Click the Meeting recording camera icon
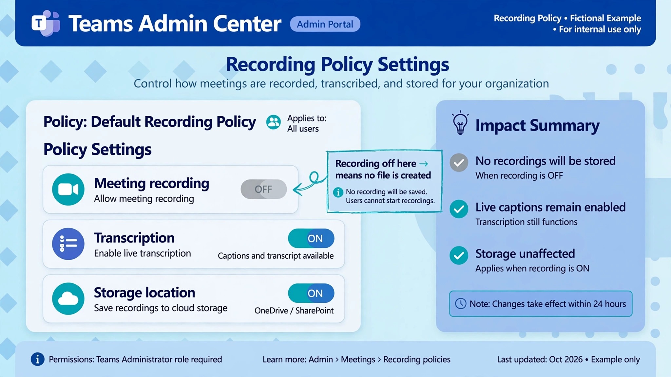This screenshot has height=377, width=671. click(68, 189)
